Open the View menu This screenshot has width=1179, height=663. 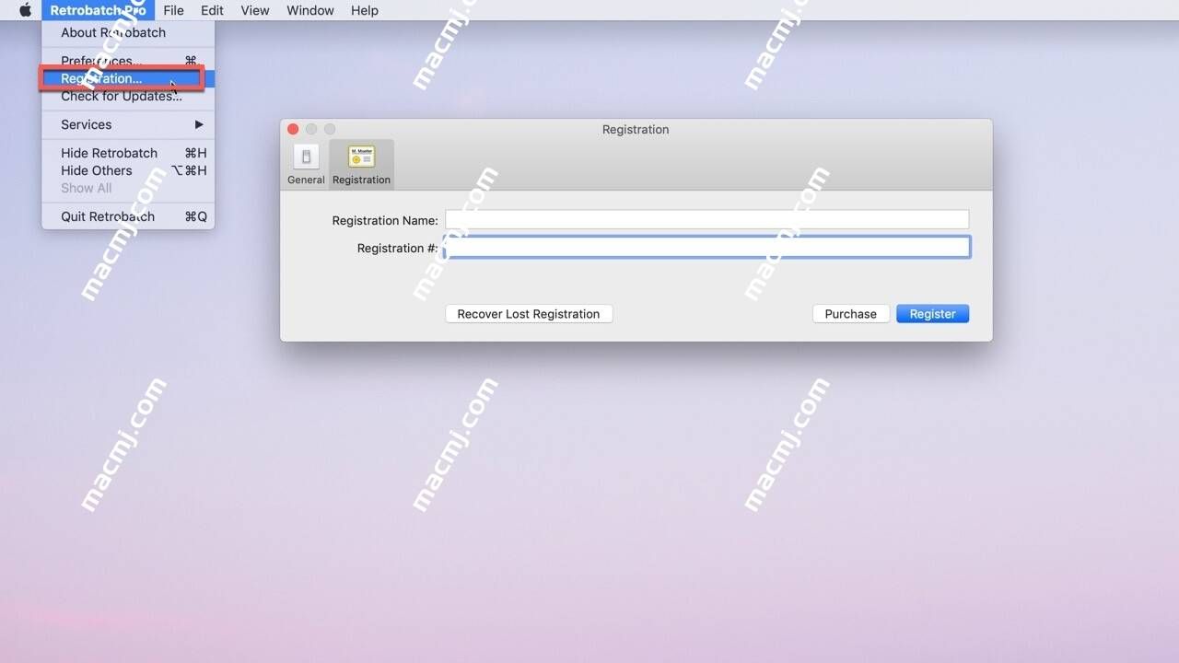click(255, 10)
